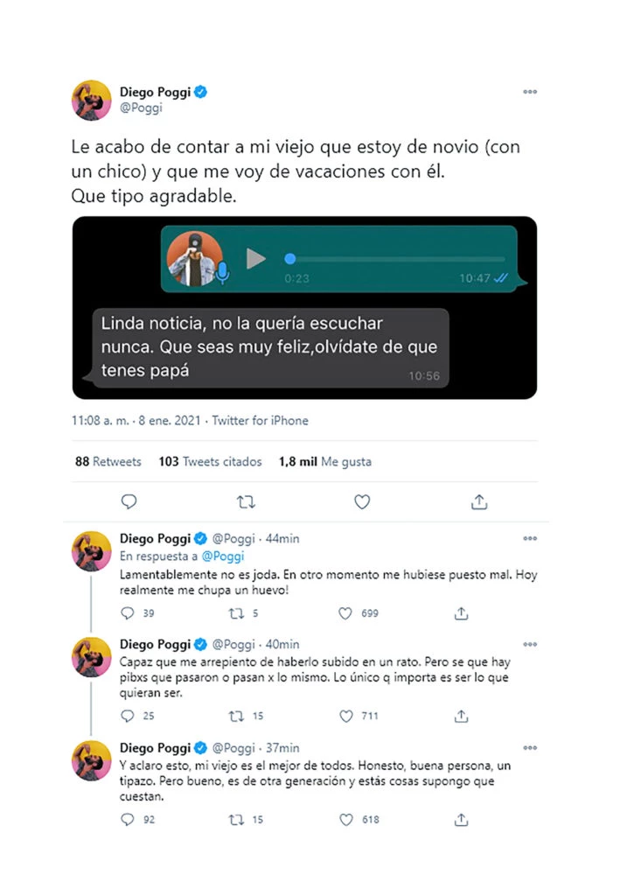This screenshot has width=627, height=896.
Task: Click the @Poggi mention in En respuesta a
Action: (223, 556)
